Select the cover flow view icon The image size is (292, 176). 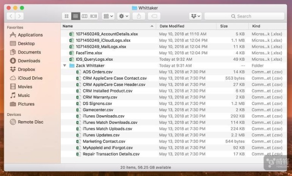click(93, 16)
